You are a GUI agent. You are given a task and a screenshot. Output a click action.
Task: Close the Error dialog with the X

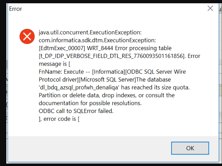coord(210,8)
